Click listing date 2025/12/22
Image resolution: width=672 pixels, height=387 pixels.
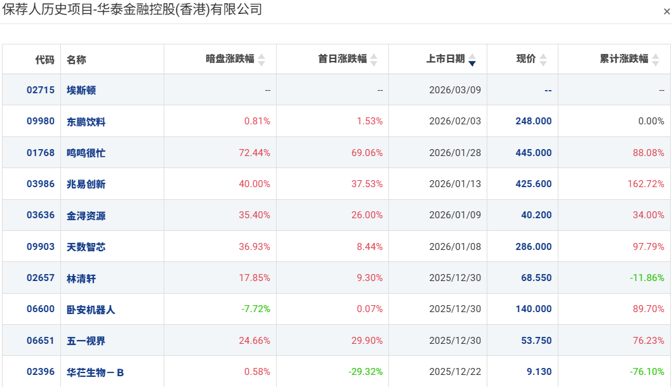455,372
